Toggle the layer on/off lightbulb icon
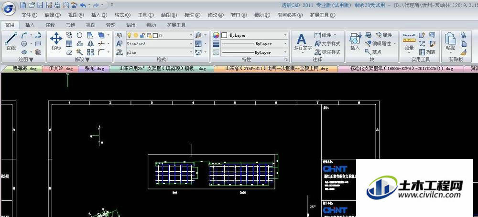Image resolution: width=478 pixels, height=217 pixels. click(x=129, y=35)
